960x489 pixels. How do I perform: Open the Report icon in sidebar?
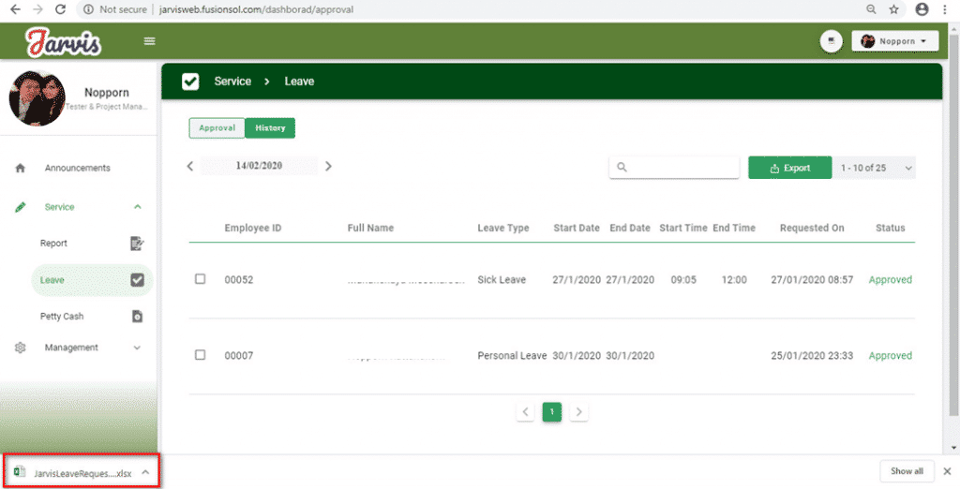[x=137, y=244]
